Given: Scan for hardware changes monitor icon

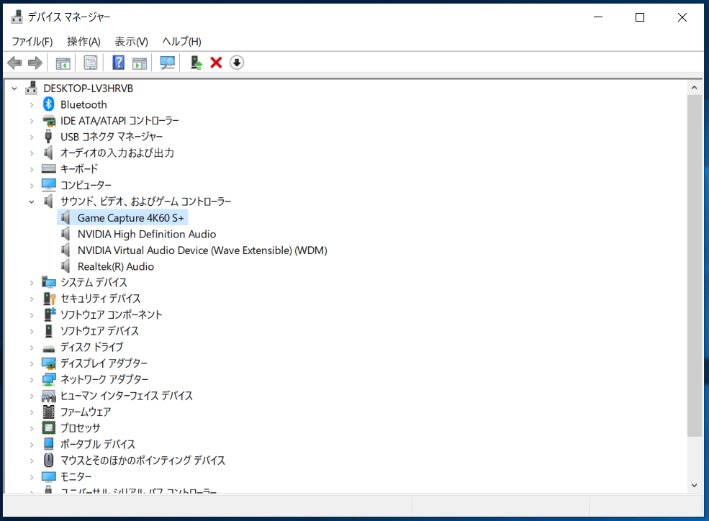Looking at the screenshot, I should click(x=167, y=63).
